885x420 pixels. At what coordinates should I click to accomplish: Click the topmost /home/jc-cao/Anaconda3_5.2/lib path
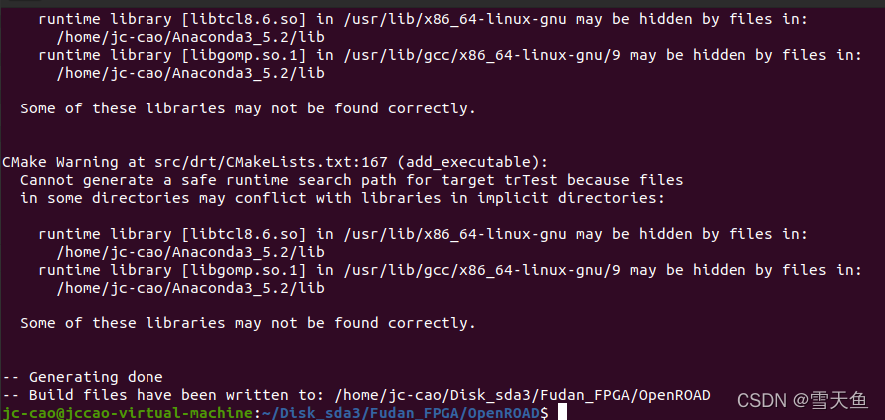tap(190, 37)
